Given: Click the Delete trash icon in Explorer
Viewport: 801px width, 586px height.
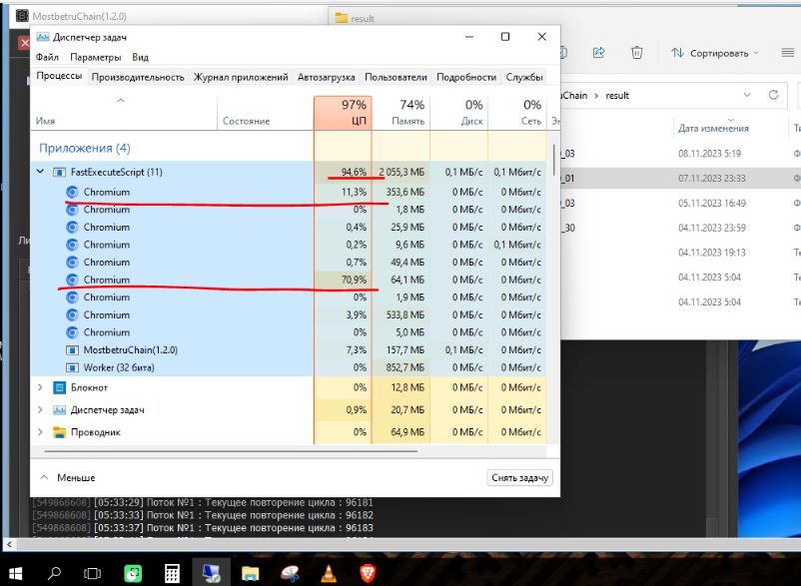Looking at the screenshot, I should point(637,53).
